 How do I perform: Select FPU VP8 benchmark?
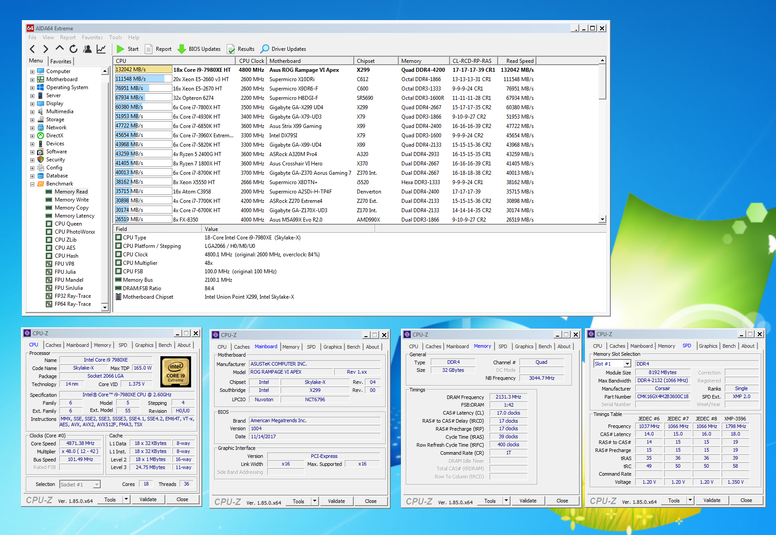(64, 264)
